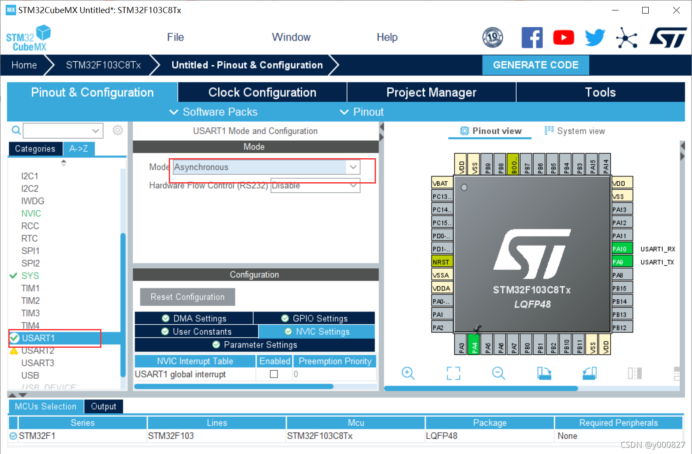Open the Facebook icon link
This screenshot has height=454, width=692.
532,38
